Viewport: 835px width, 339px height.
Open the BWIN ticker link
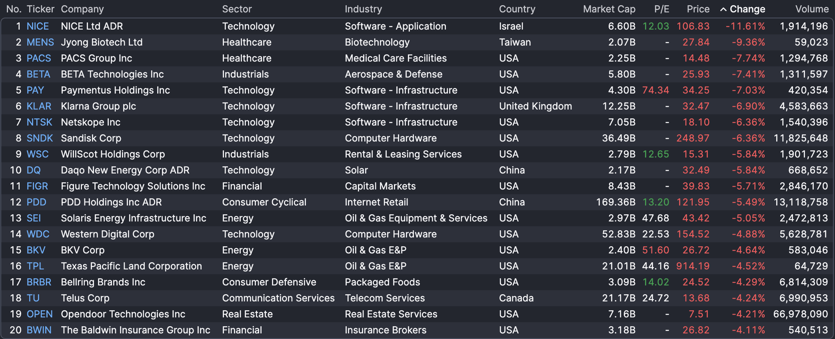[x=39, y=330]
